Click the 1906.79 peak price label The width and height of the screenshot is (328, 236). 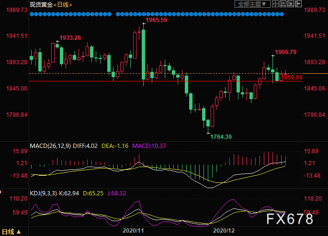coord(286,52)
